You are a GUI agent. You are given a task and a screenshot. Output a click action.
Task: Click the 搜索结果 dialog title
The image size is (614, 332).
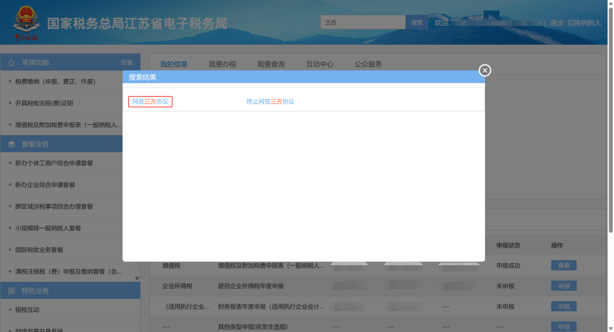[x=142, y=77]
